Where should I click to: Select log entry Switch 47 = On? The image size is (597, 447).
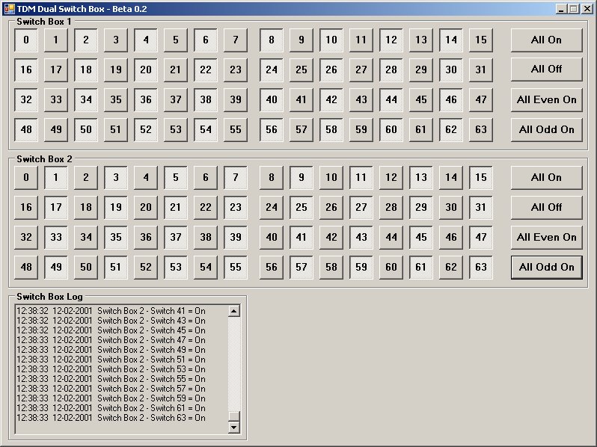click(x=111, y=340)
